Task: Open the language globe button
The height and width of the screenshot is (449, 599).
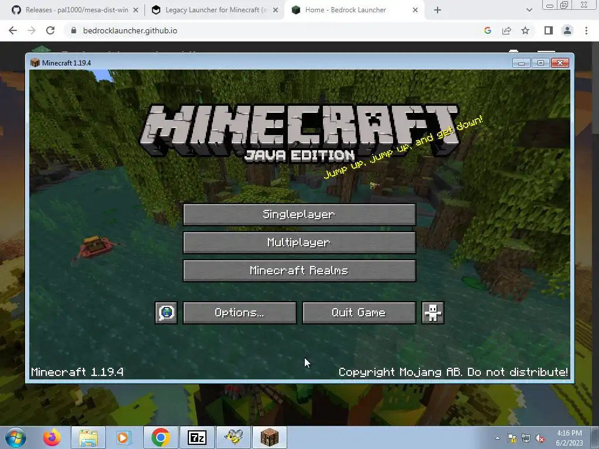Action: point(166,313)
